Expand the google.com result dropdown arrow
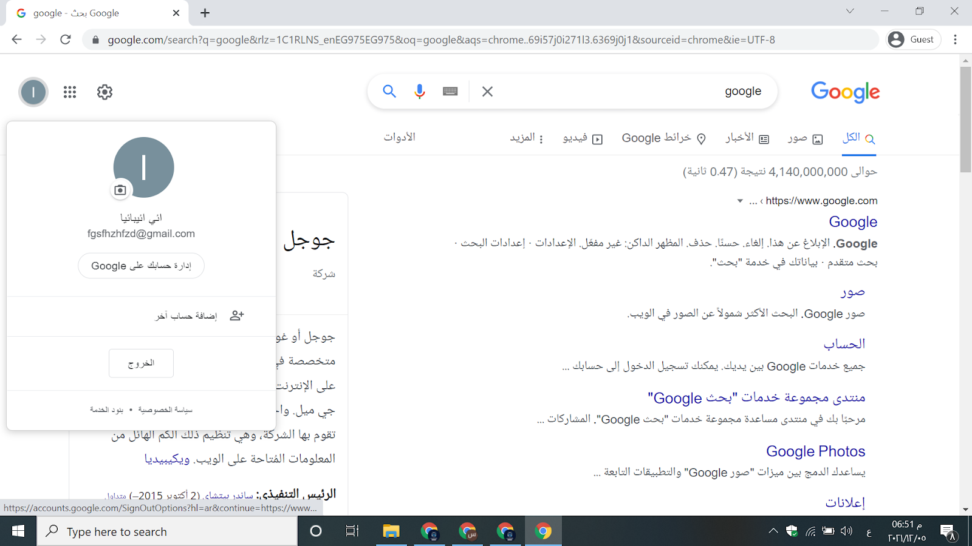The width and height of the screenshot is (972, 546). 740,201
